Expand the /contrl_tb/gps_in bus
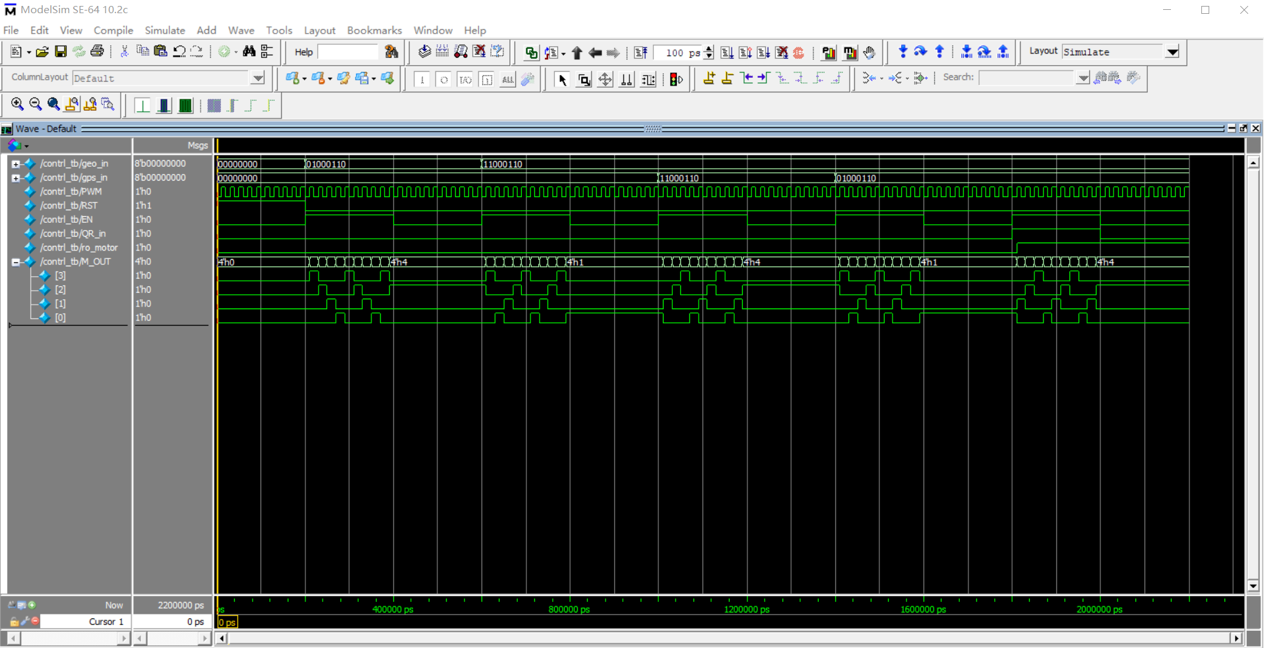This screenshot has height=648, width=1264. [16, 178]
